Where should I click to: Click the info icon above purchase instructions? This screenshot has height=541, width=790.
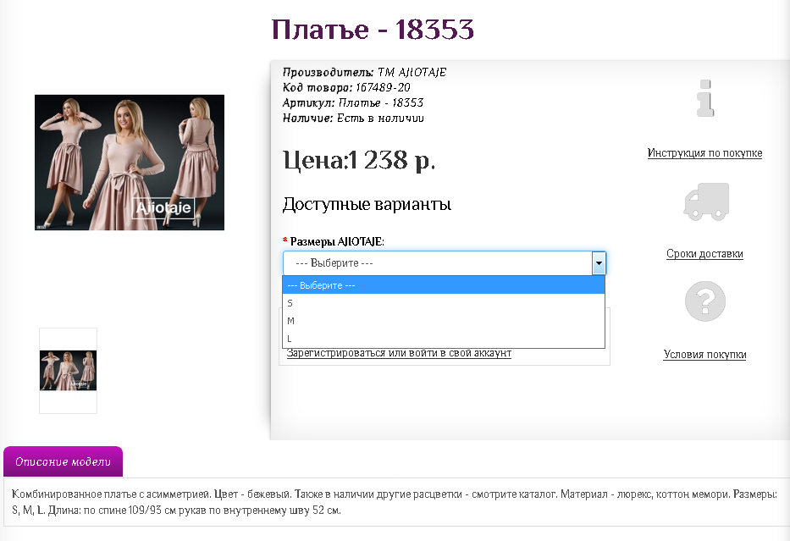(x=705, y=98)
